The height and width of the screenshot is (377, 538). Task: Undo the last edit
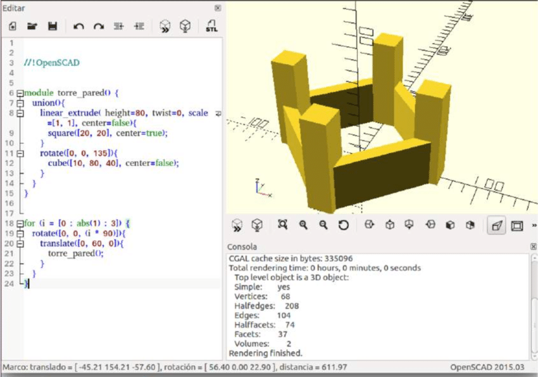(78, 27)
